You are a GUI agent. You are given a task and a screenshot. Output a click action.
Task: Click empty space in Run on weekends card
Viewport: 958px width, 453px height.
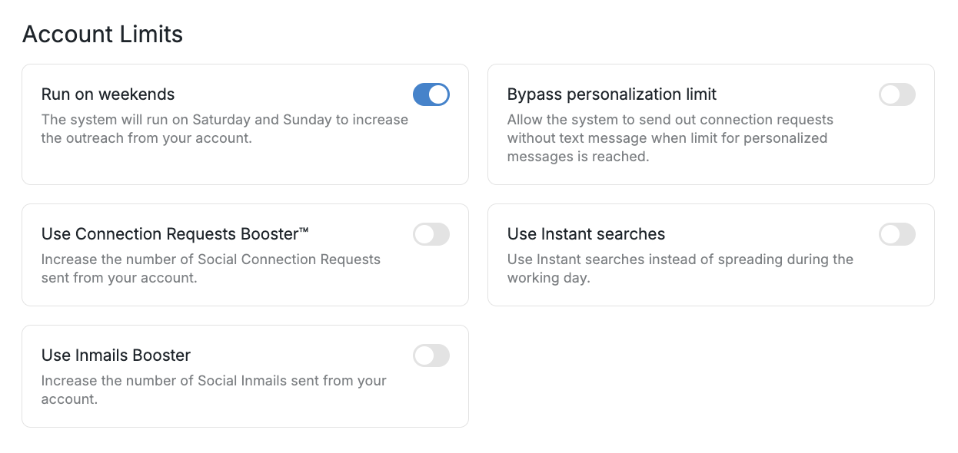(x=308, y=165)
